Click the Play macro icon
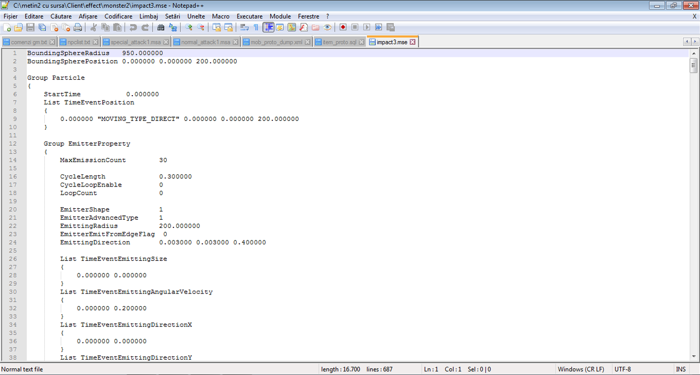This screenshot has height=375, width=700. point(367,27)
